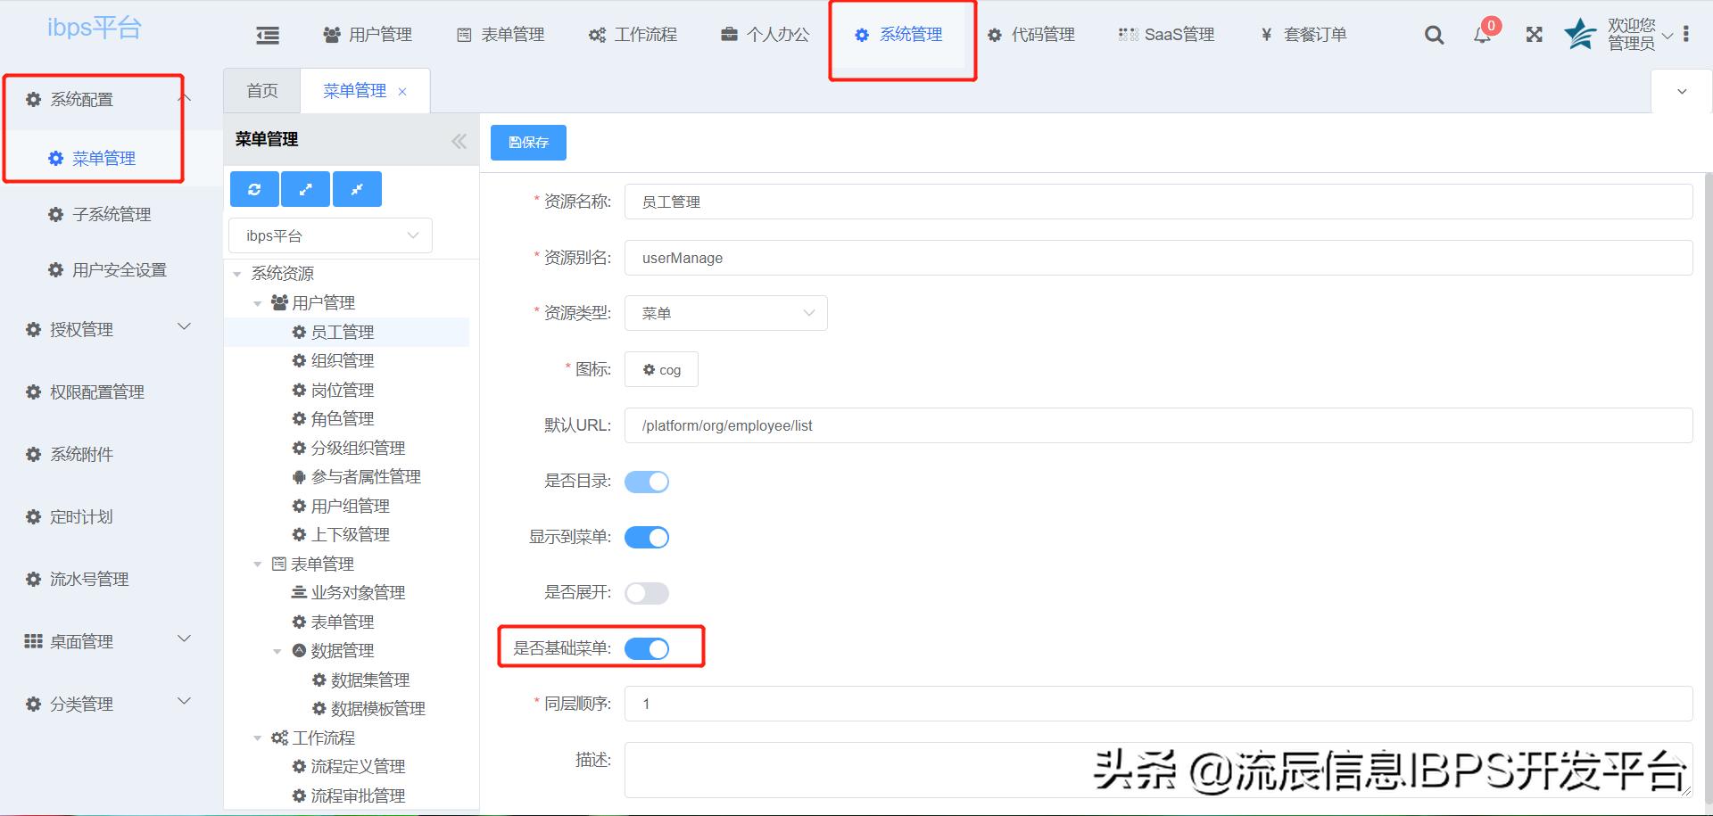Screen dimensions: 1713x816
Task: Toggle fullscreen with the expand icon
Action: pyautogui.click(x=1534, y=35)
